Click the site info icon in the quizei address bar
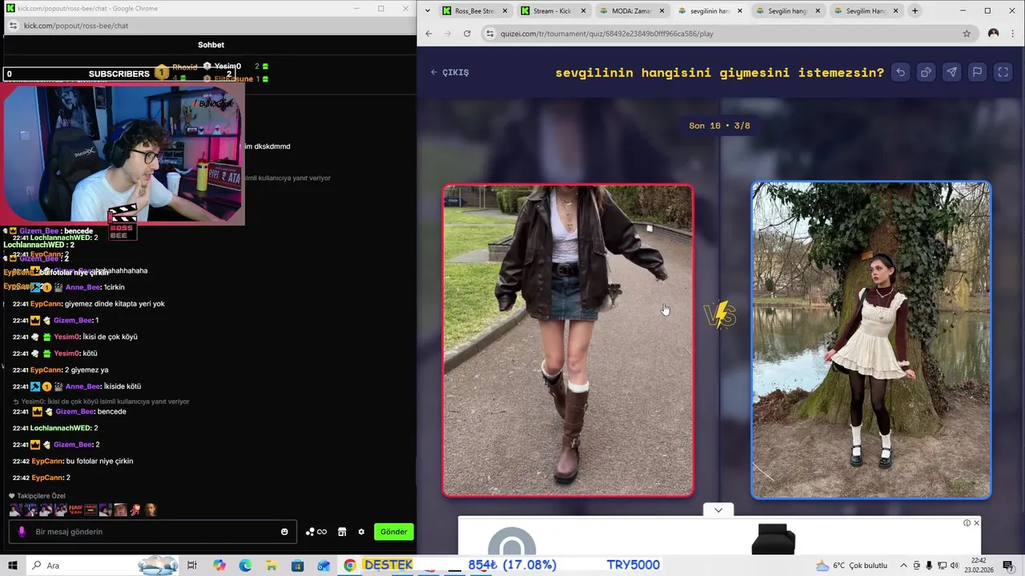 coord(489,34)
